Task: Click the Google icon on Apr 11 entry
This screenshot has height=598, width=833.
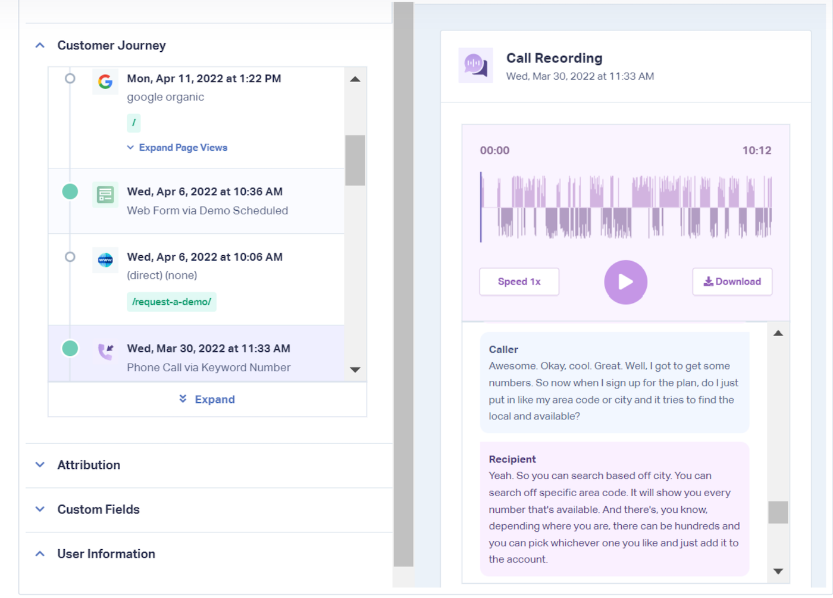Action: [x=105, y=82]
